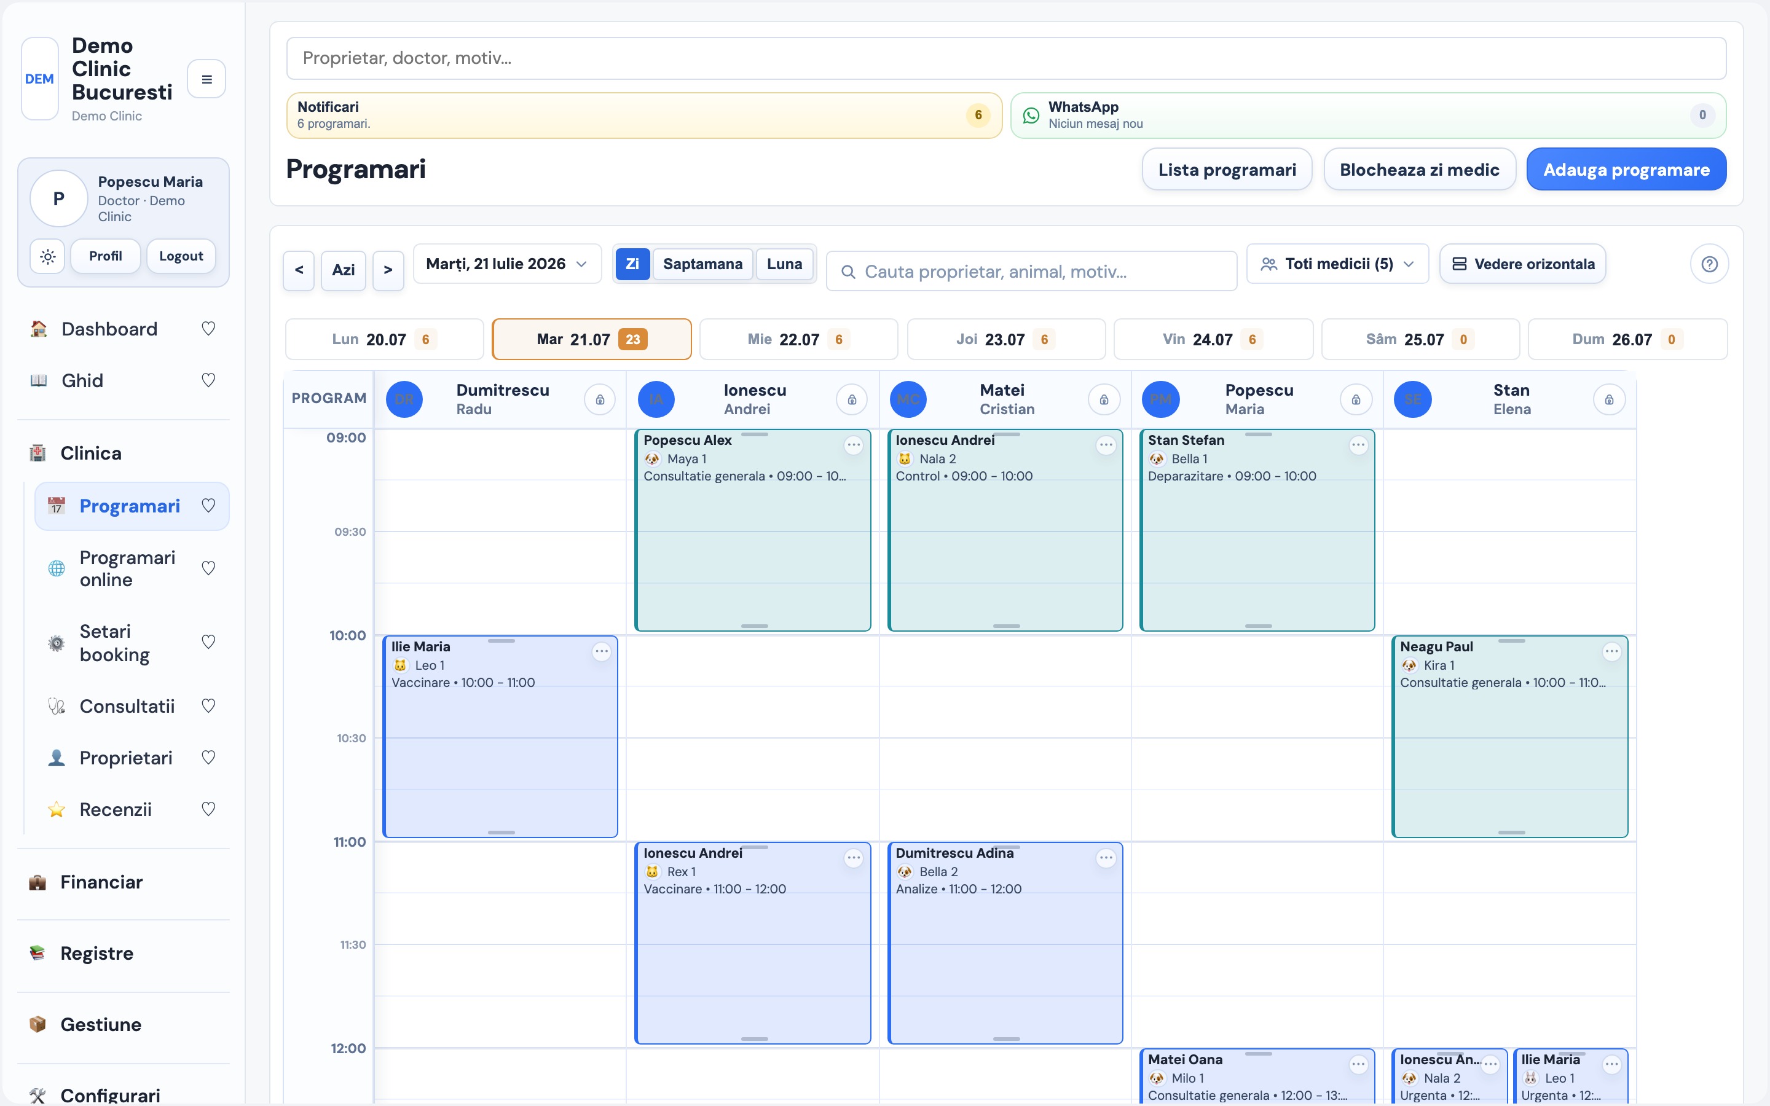
Task: Select the Vin 24.07 day tab
Action: [1213, 339]
